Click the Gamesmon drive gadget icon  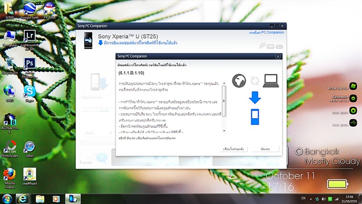click(353, 98)
